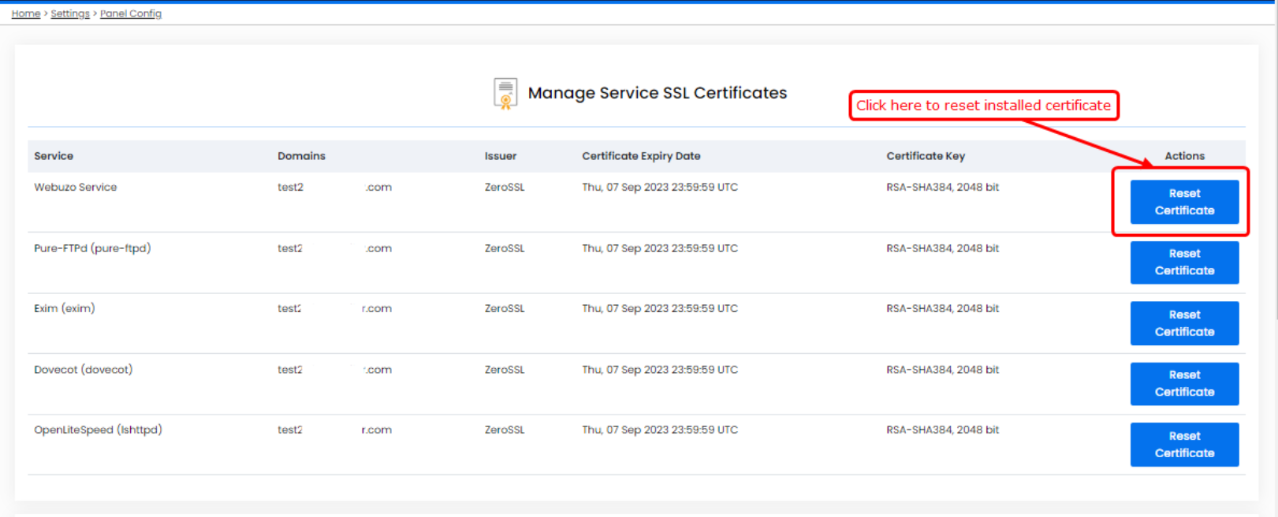
Task: Click the Certificate Expiry Date header
Action: pos(641,156)
